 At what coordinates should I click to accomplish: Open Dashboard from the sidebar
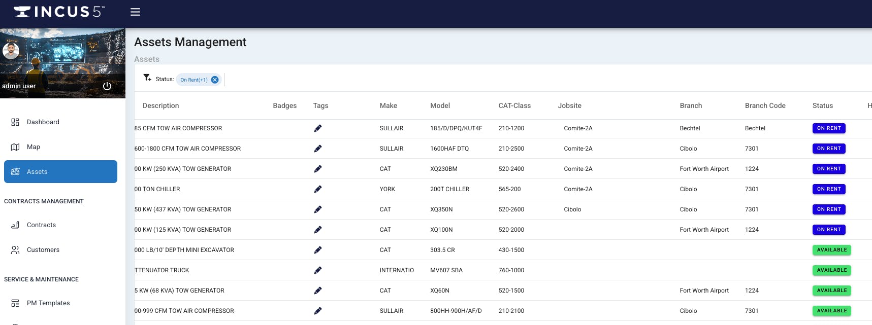click(x=43, y=122)
